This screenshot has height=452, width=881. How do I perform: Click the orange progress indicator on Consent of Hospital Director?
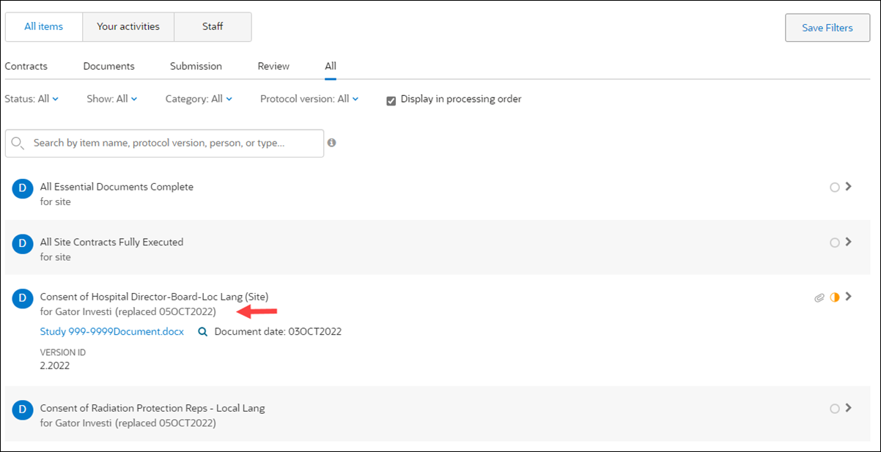tap(835, 297)
